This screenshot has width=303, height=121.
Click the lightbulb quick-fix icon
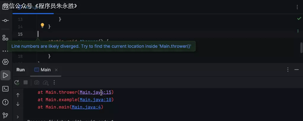click(x=42, y=25)
